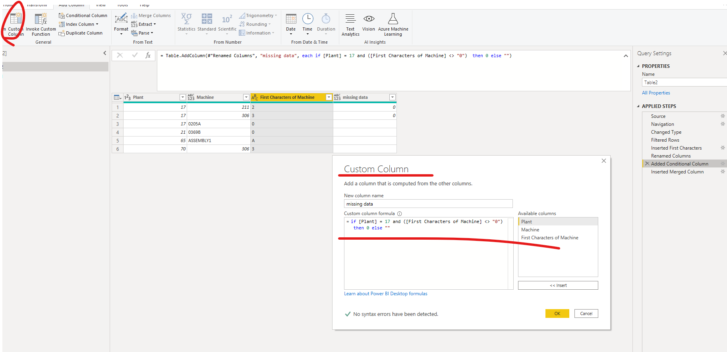Click Cancel in the Custom Column dialog
The width and height of the screenshot is (727, 352).
[x=586, y=314]
